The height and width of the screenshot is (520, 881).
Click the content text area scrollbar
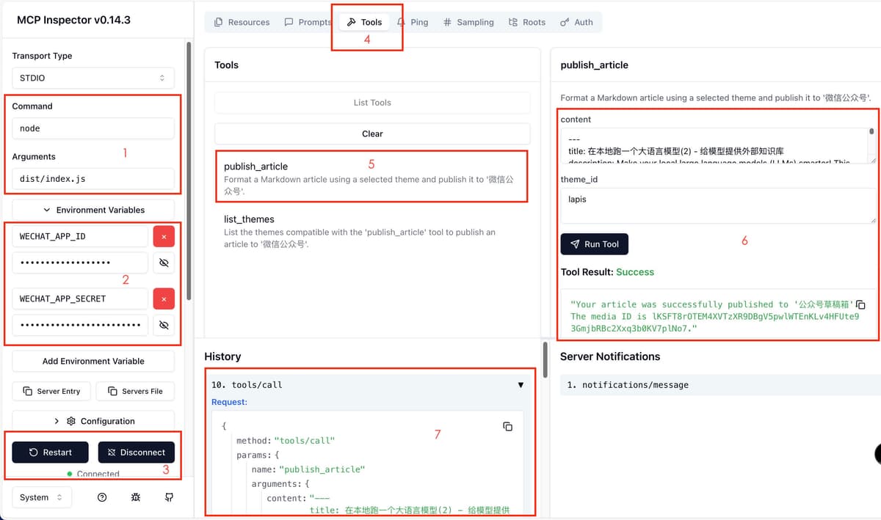(x=871, y=132)
